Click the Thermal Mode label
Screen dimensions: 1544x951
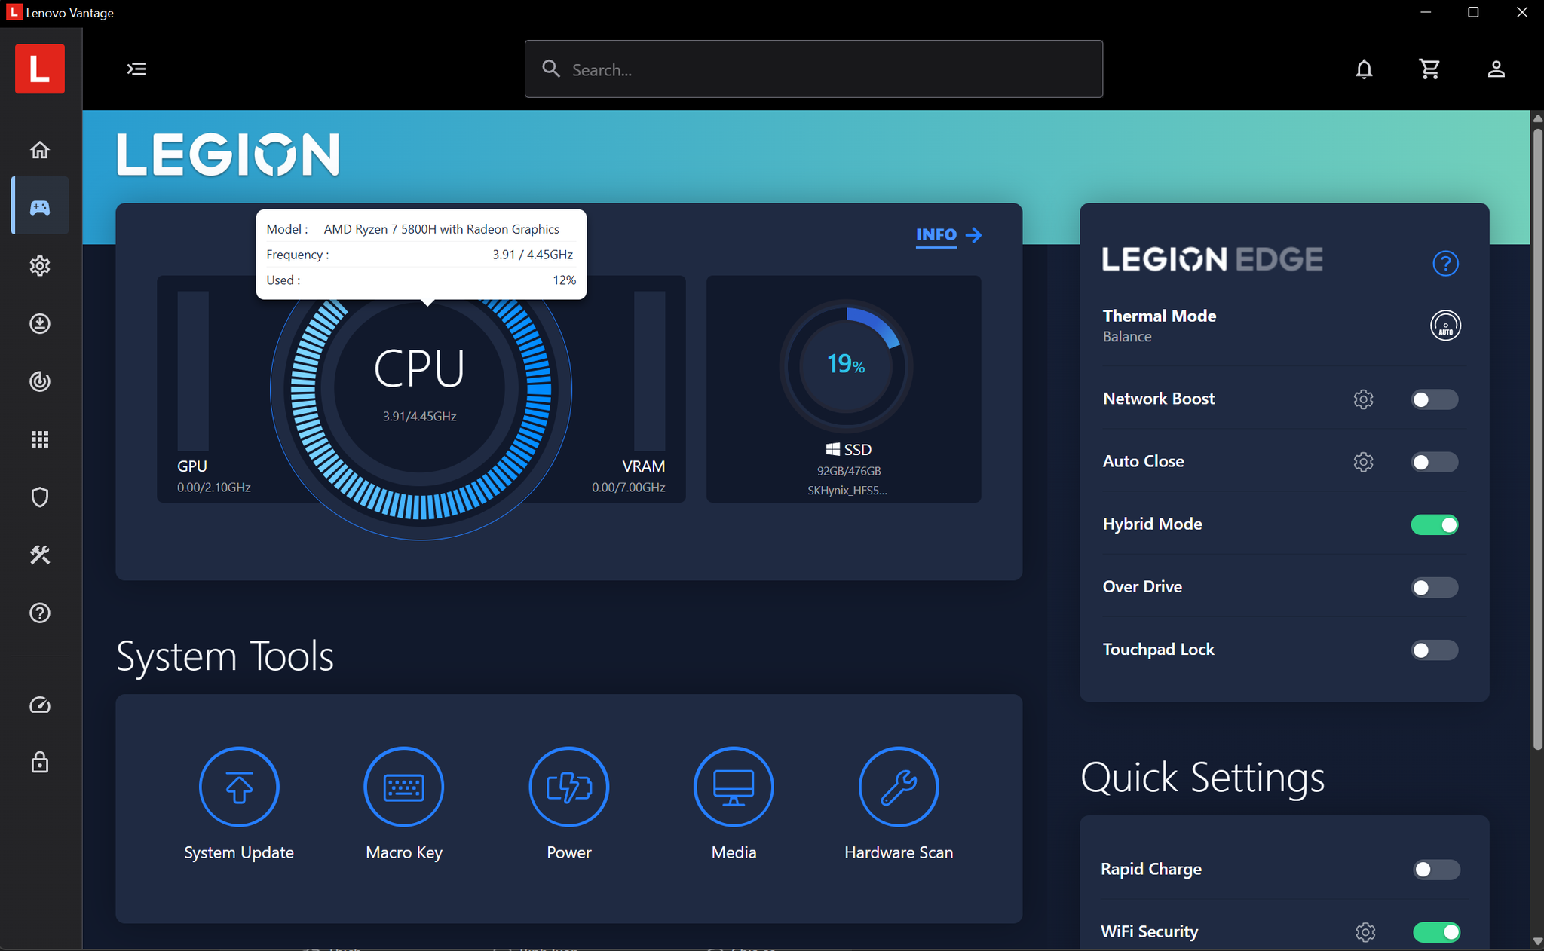[x=1159, y=316]
